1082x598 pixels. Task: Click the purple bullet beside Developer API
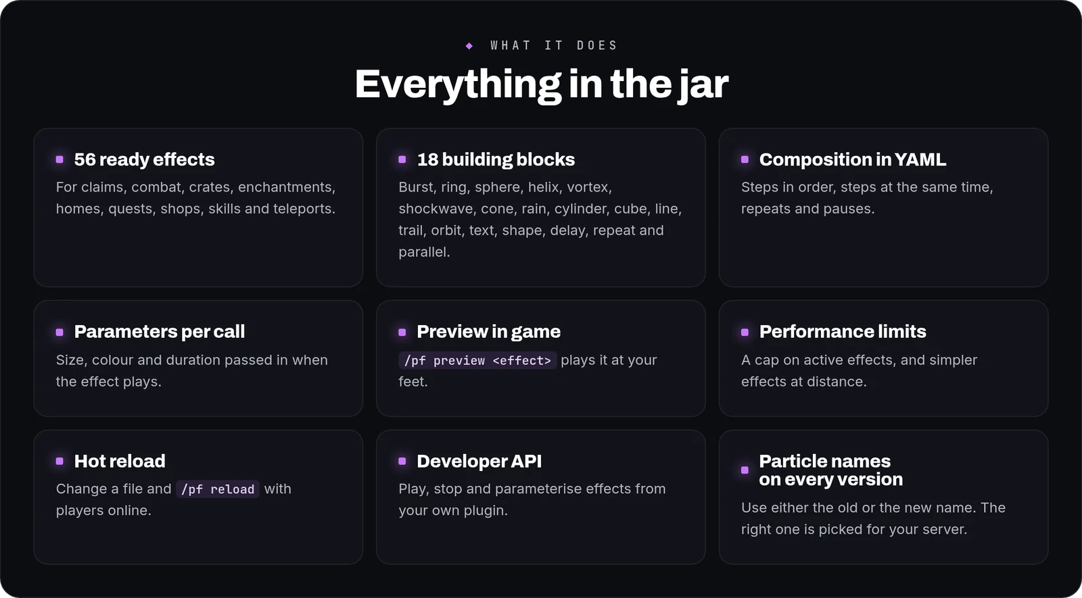click(x=402, y=461)
